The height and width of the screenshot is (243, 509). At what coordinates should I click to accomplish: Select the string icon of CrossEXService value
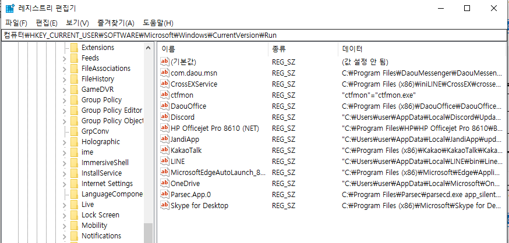click(165, 84)
